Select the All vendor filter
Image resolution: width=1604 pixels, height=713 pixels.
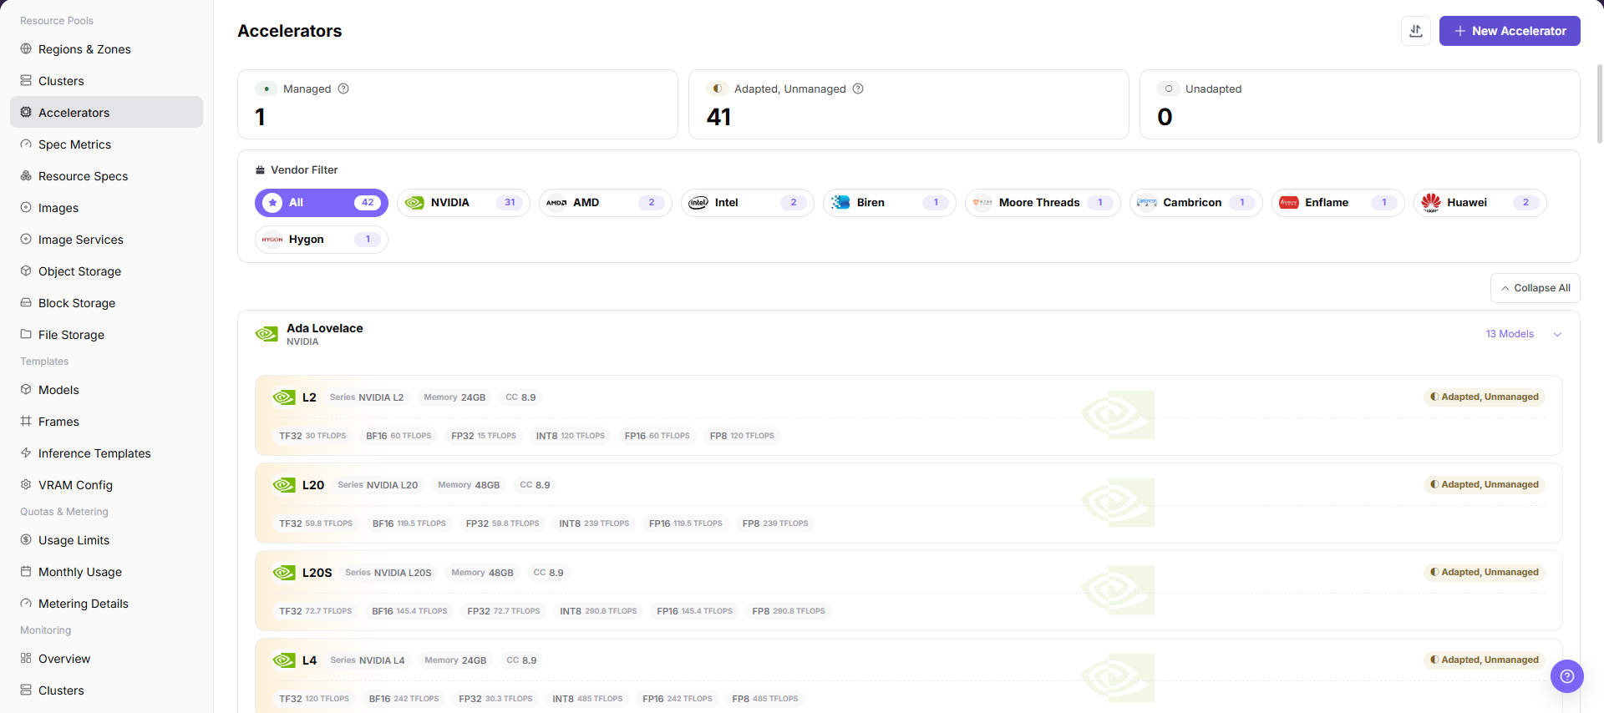point(322,203)
